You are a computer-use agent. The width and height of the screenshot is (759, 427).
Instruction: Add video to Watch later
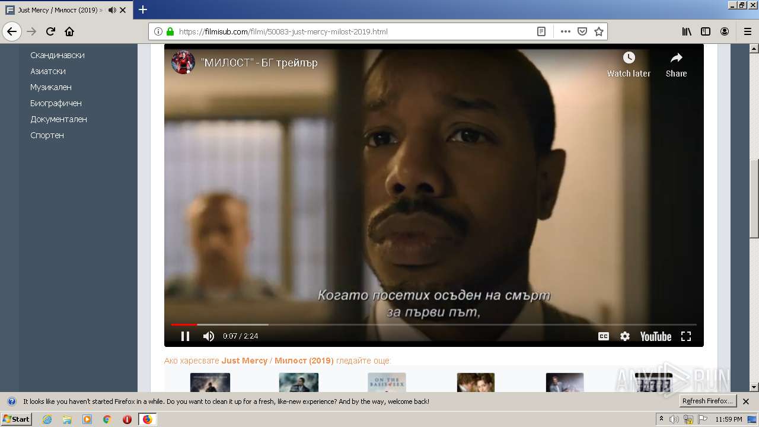[x=629, y=65]
